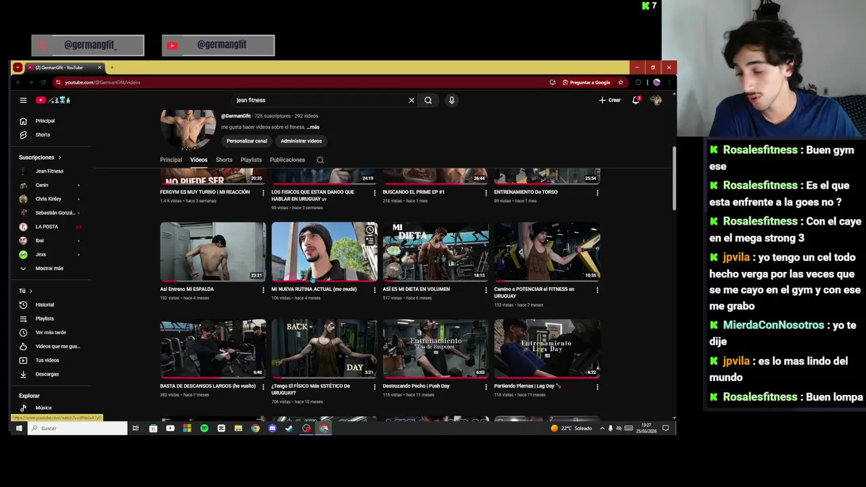This screenshot has width=866, height=487.
Task: Open options for Destrozando Pecho Push Day
Action: (x=486, y=387)
